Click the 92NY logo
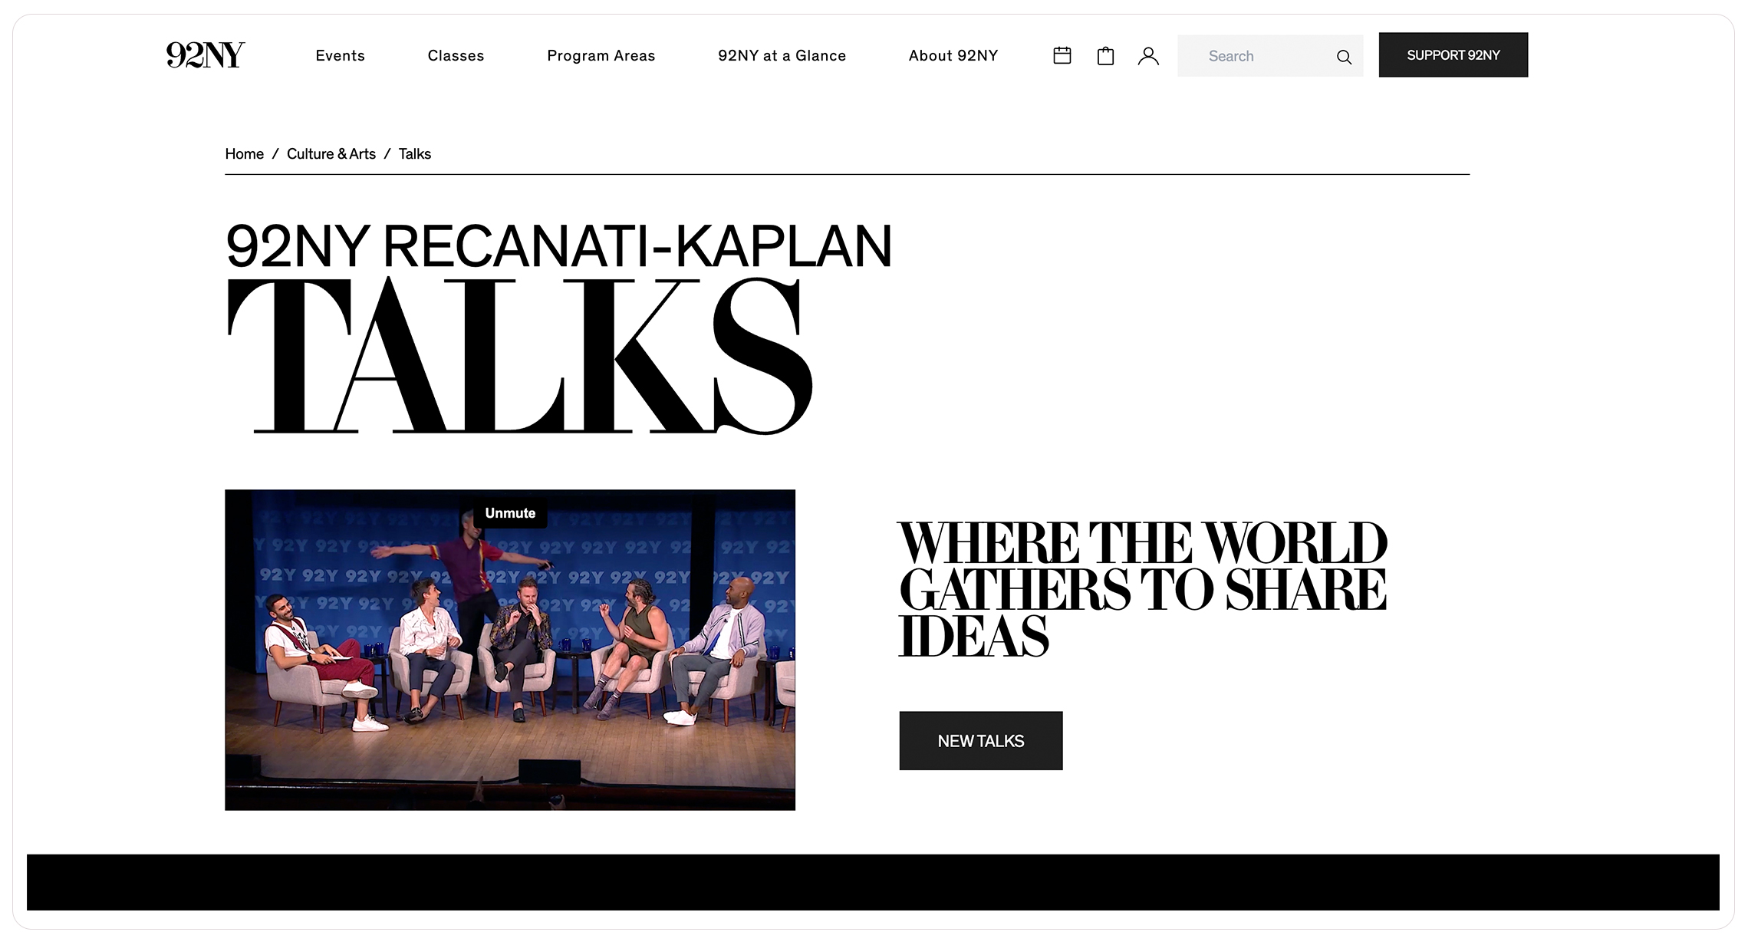This screenshot has width=1748, height=945. [x=205, y=54]
